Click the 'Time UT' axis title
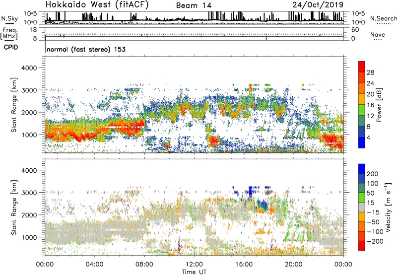Screen dimensions: 397x275 194,272
